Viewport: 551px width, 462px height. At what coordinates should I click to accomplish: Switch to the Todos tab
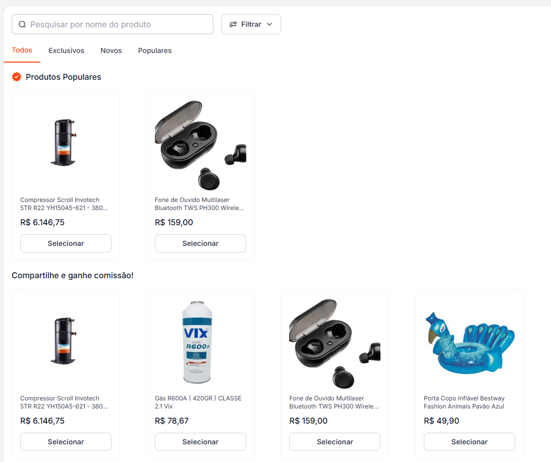coord(22,50)
